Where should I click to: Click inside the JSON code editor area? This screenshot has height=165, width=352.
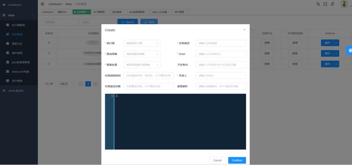[x=180, y=122]
